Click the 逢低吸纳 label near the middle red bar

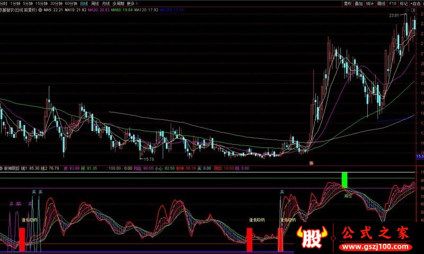[x=257, y=220]
